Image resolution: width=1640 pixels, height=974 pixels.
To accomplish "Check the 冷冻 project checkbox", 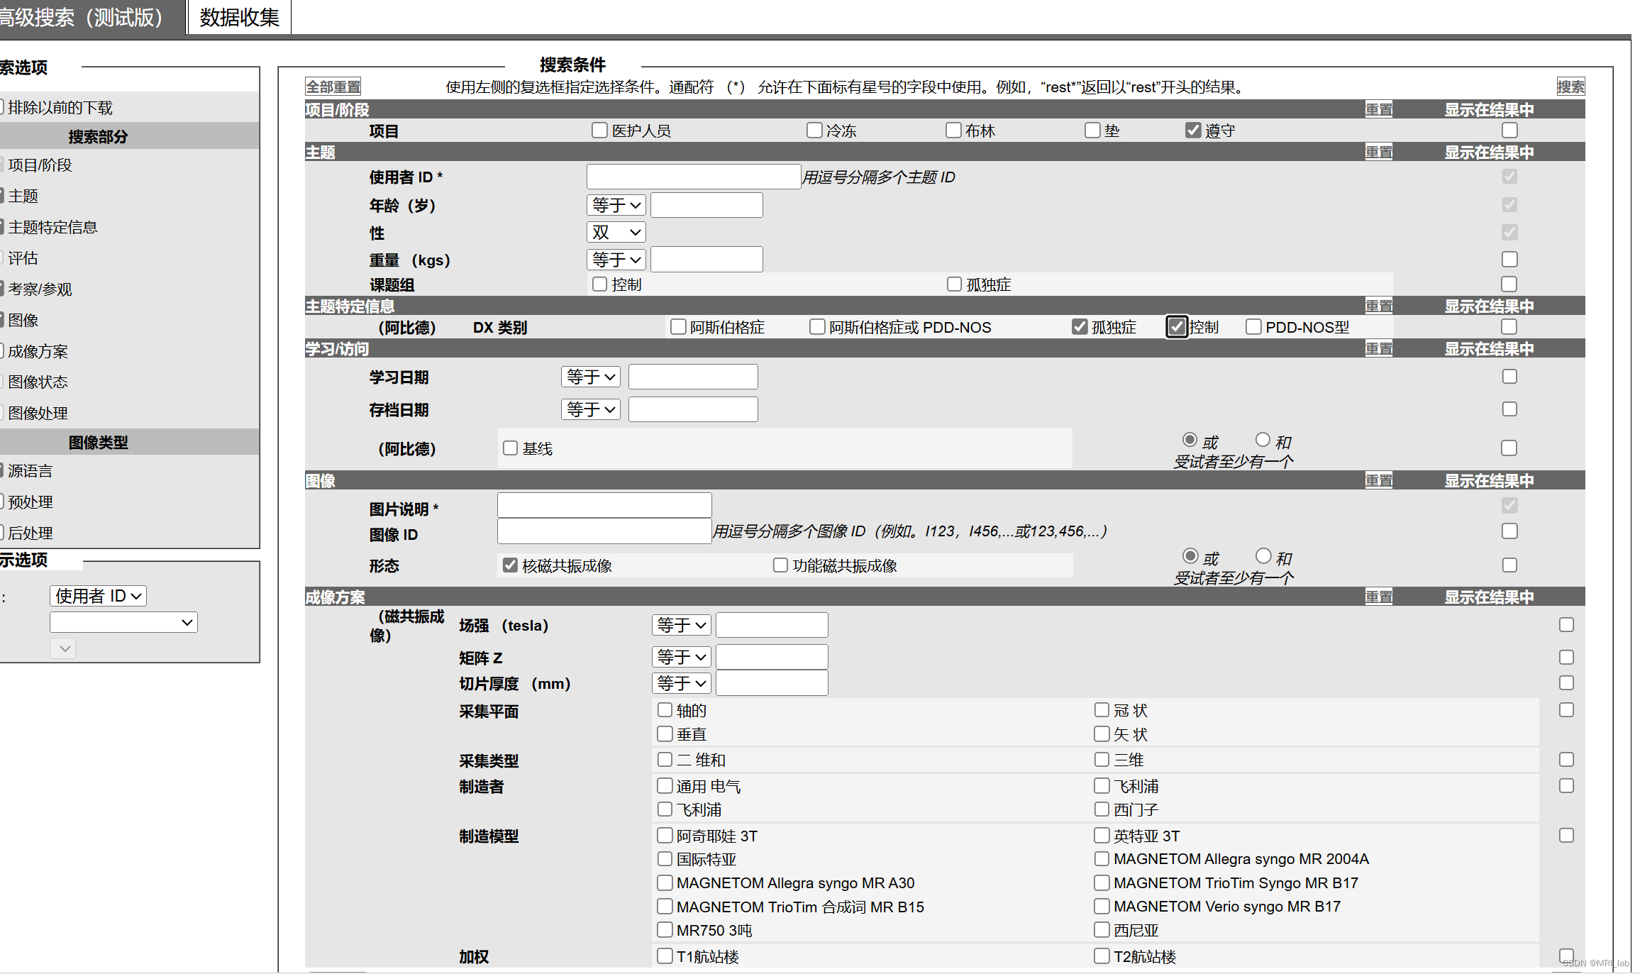I will 814,130.
